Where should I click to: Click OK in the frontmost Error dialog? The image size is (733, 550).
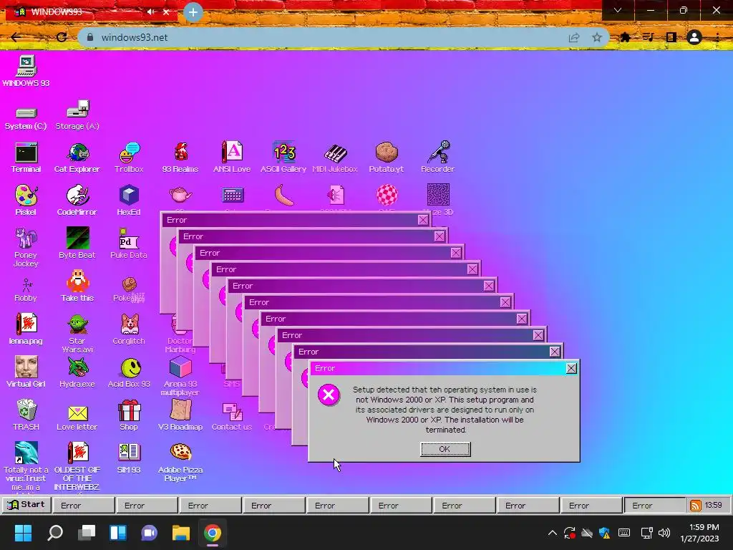445,449
